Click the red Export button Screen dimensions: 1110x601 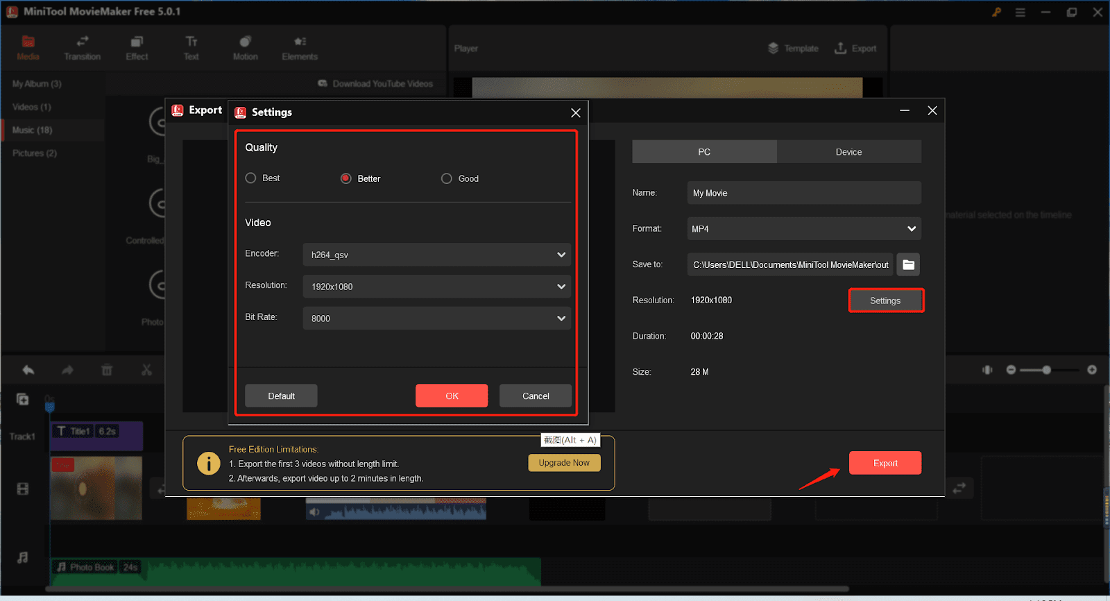coord(885,463)
